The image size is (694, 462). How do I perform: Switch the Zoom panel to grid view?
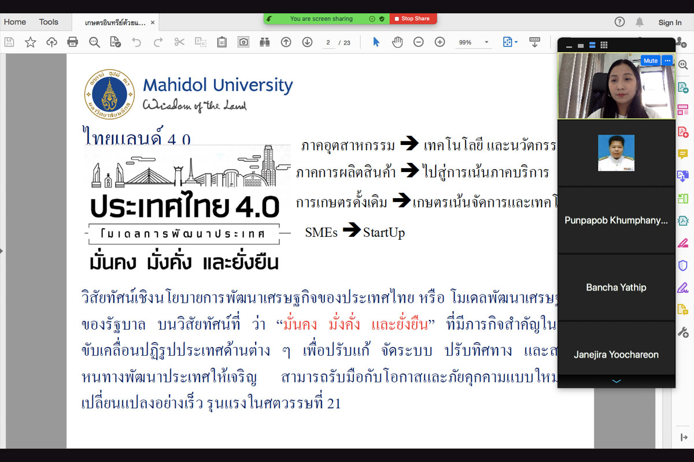tap(604, 46)
